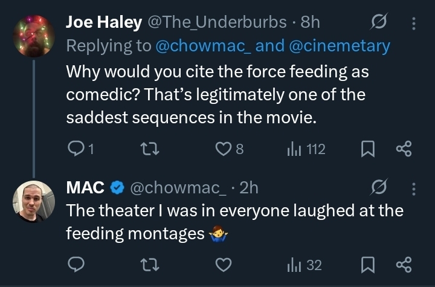
Task: Like MAC's feeding montages tweet
Action: click(224, 265)
